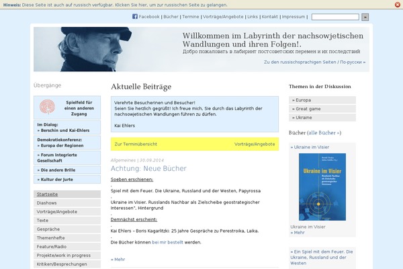Click the Ukraine im Visier book cover

(322, 187)
